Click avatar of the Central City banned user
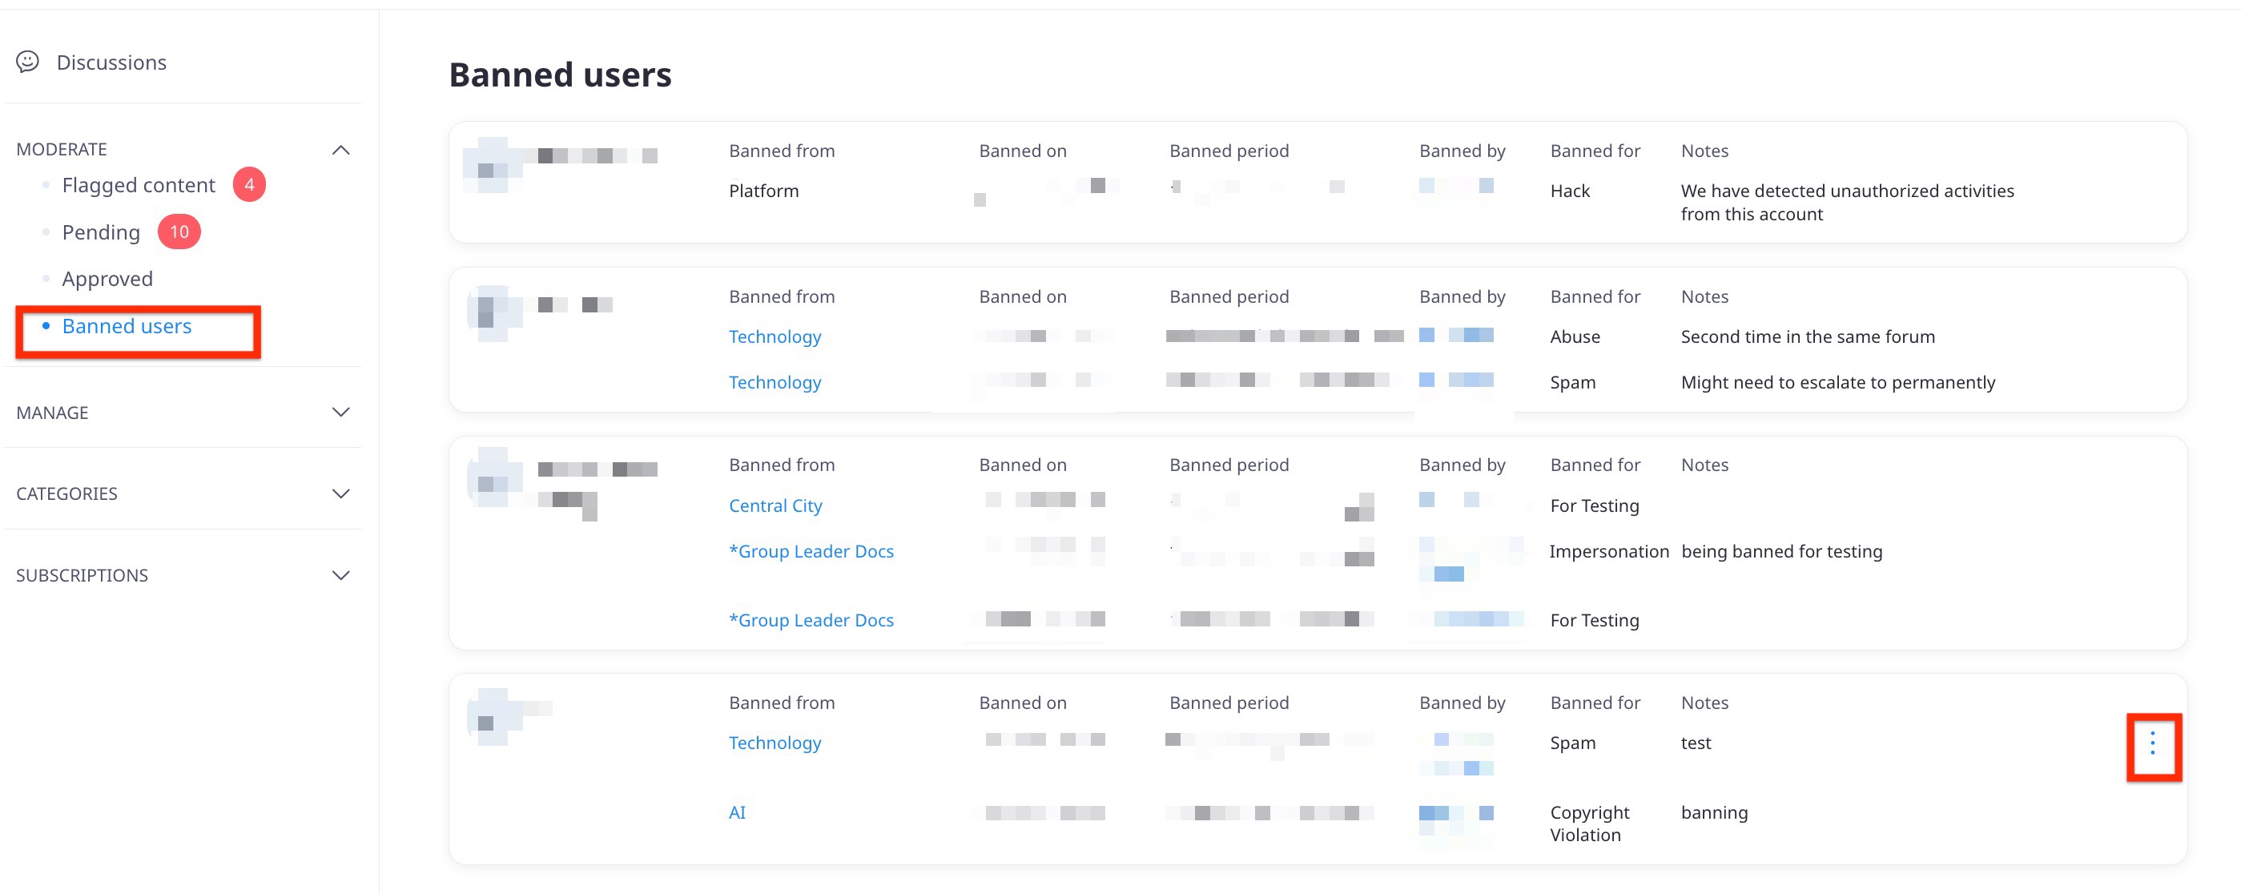This screenshot has height=894, width=2241. [493, 477]
